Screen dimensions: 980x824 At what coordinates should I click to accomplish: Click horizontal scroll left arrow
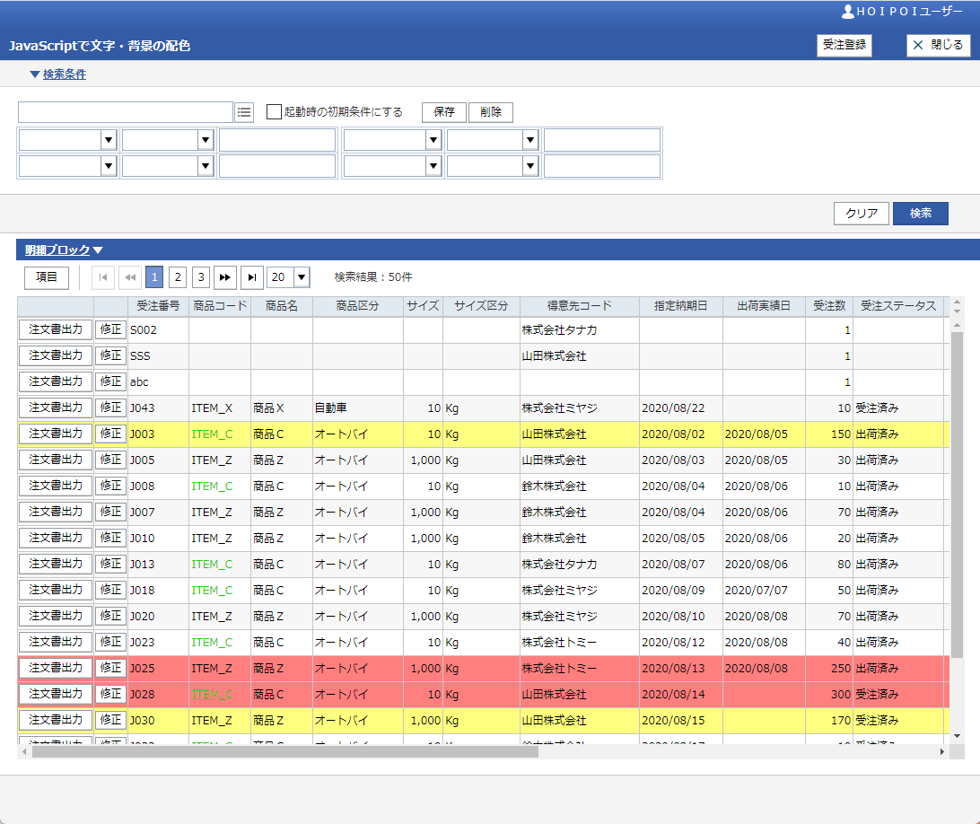24,751
